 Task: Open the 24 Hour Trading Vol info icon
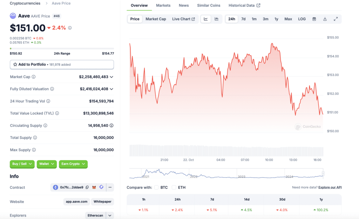(x=48, y=101)
